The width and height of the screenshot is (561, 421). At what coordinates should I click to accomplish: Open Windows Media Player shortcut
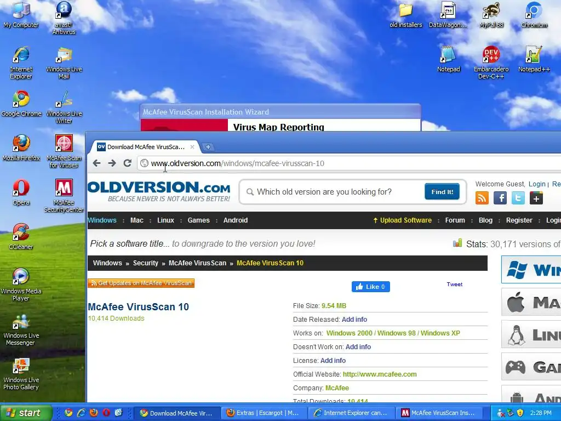pyautogui.click(x=21, y=285)
